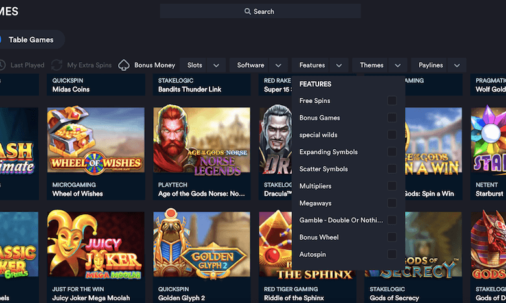Click the Slots filter button

click(x=195, y=65)
